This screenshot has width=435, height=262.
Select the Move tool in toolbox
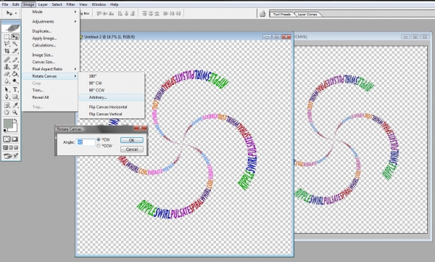point(15,37)
